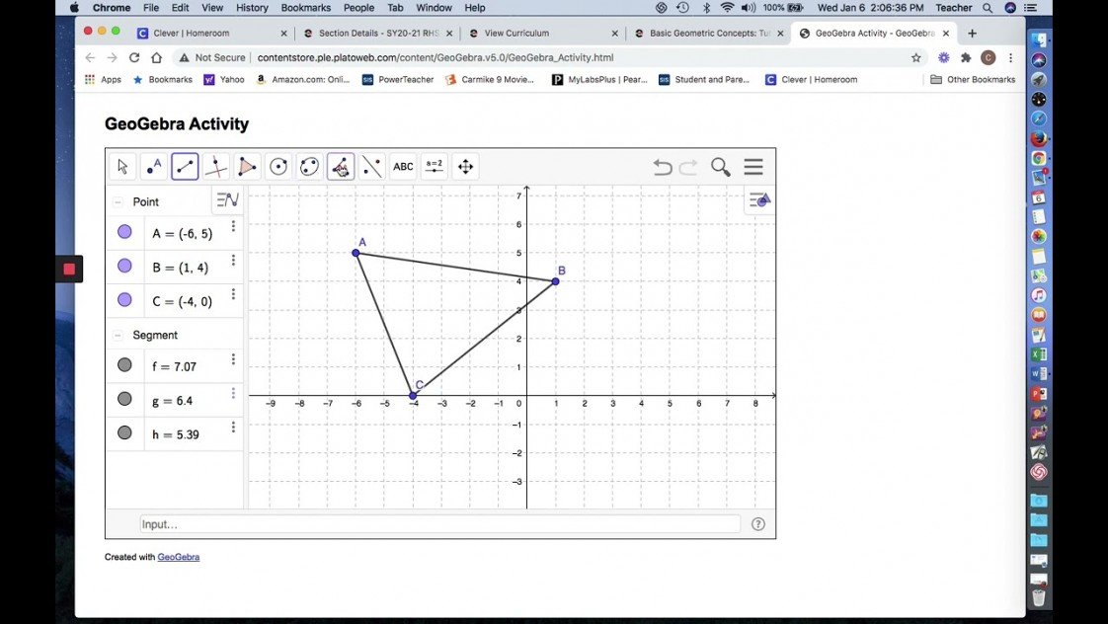The width and height of the screenshot is (1108, 624).
Task: Select the Circle with Center tool
Action: tap(278, 167)
